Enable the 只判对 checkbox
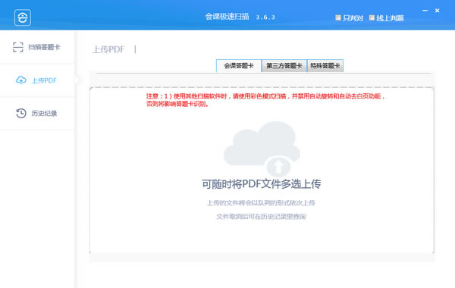Screen dimensions: 455x288 337,17
